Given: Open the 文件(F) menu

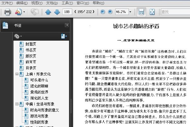Looking at the screenshot, I should pos(7,3).
